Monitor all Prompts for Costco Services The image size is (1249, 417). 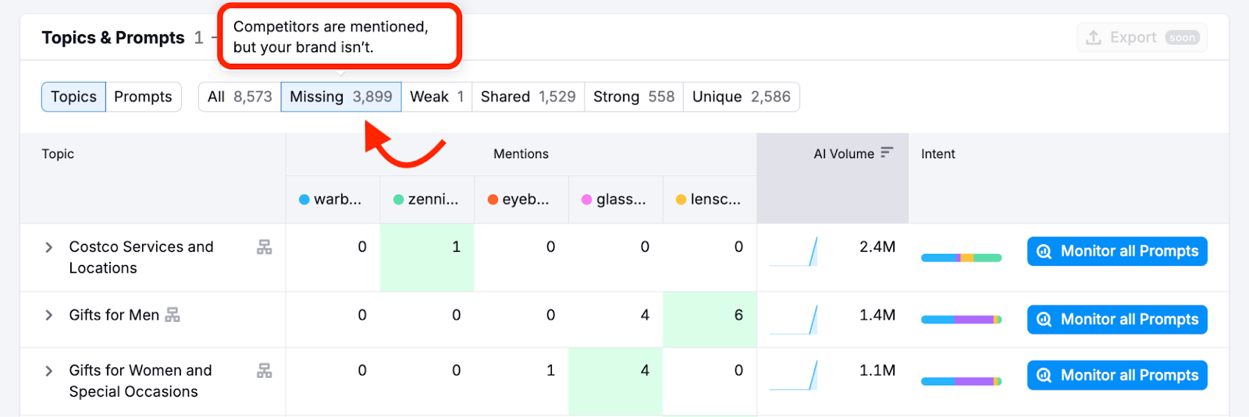coord(1117,252)
